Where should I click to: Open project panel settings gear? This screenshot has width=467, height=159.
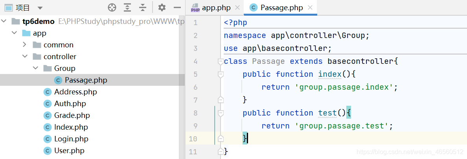pos(162,8)
